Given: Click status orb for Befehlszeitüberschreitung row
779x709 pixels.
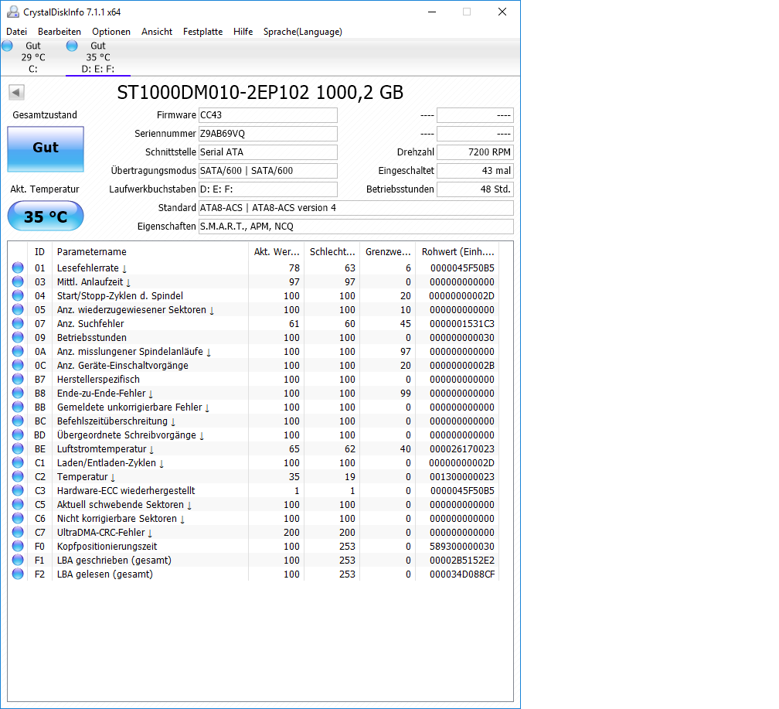Looking at the screenshot, I should tap(18, 421).
